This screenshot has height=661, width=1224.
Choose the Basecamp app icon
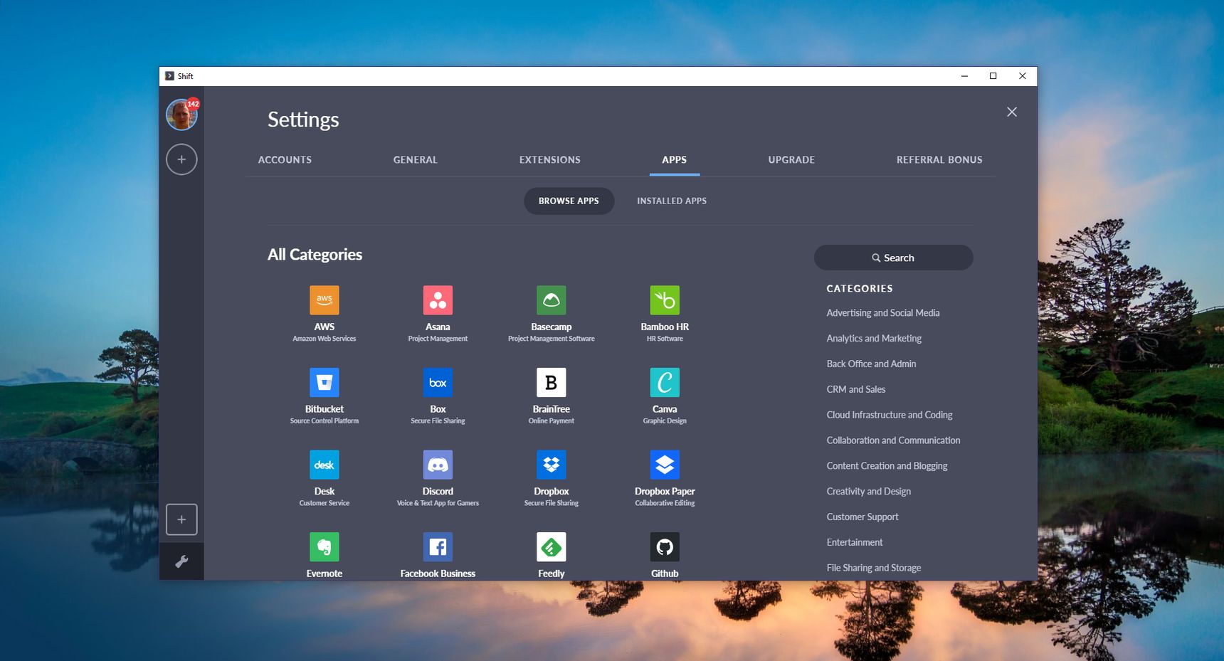point(551,300)
